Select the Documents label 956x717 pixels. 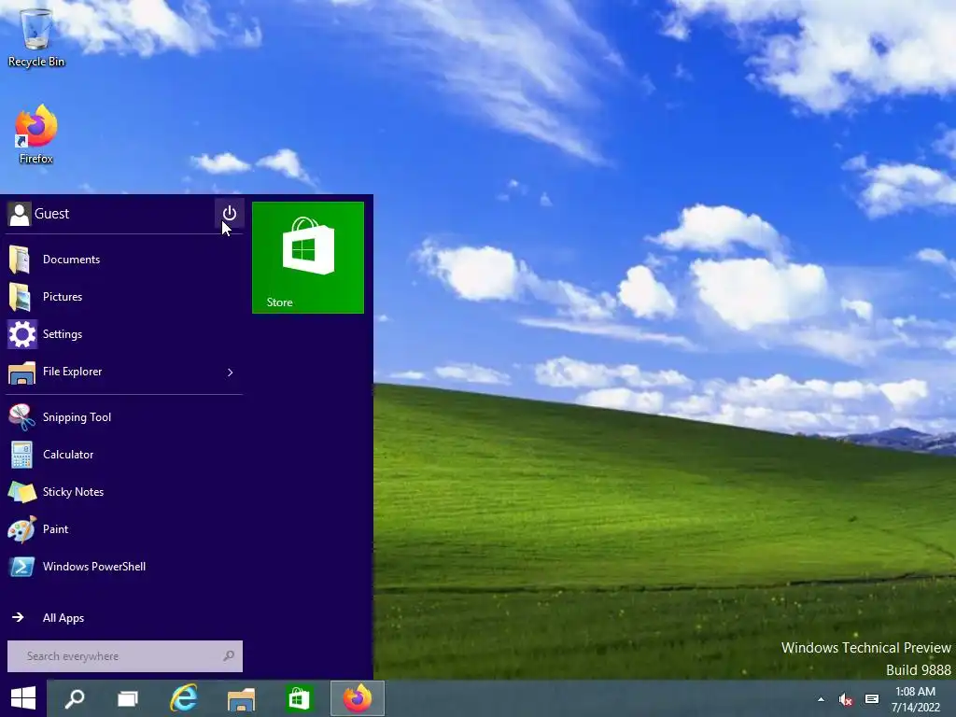pyautogui.click(x=71, y=260)
